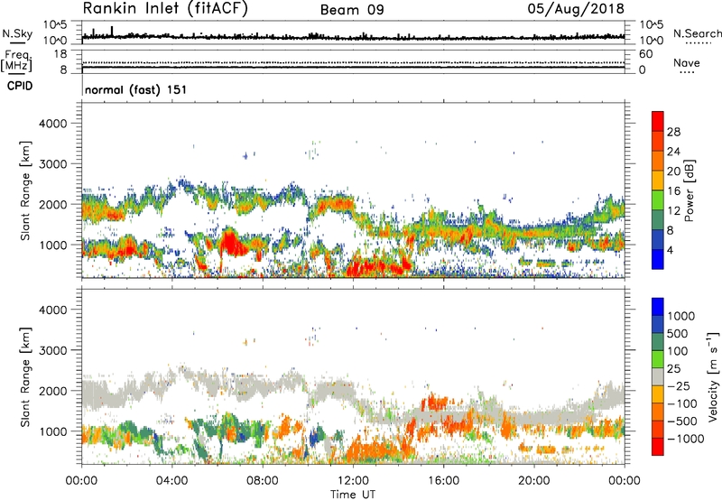Screen dimensions: 722x500
Task: Click 'Slant Range [km]' label of power panel
Action: [x=26, y=190]
